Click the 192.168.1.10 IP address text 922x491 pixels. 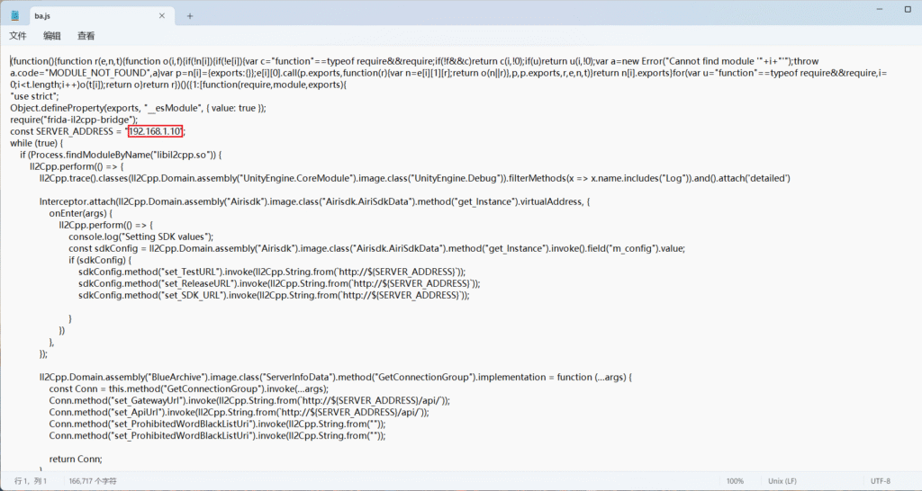click(x=155, y=131)
